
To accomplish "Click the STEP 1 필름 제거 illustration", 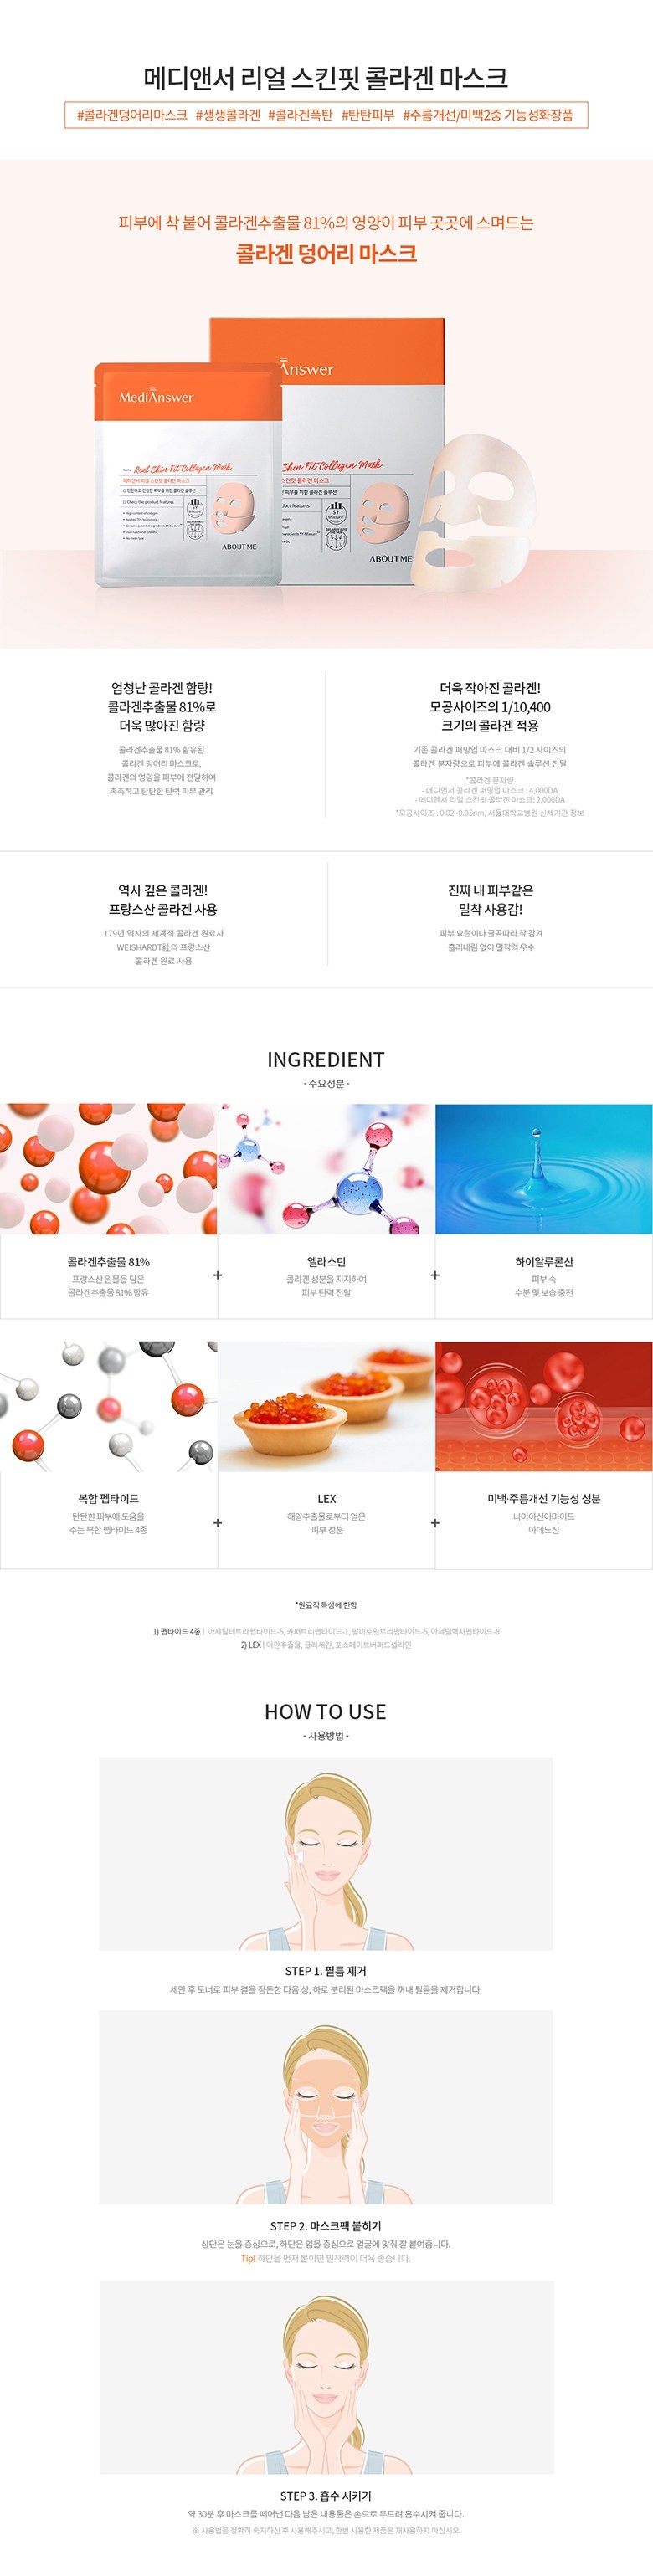I will tap(326, 1853).
